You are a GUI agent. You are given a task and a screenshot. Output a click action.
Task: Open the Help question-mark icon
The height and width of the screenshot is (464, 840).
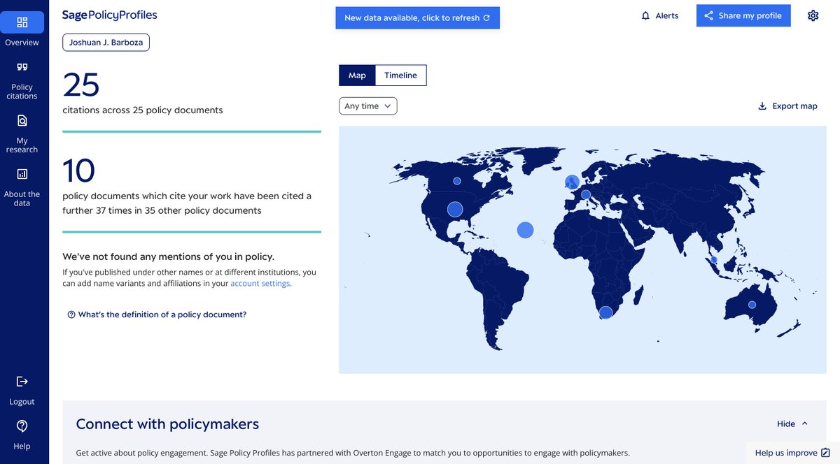click(22, 426)
